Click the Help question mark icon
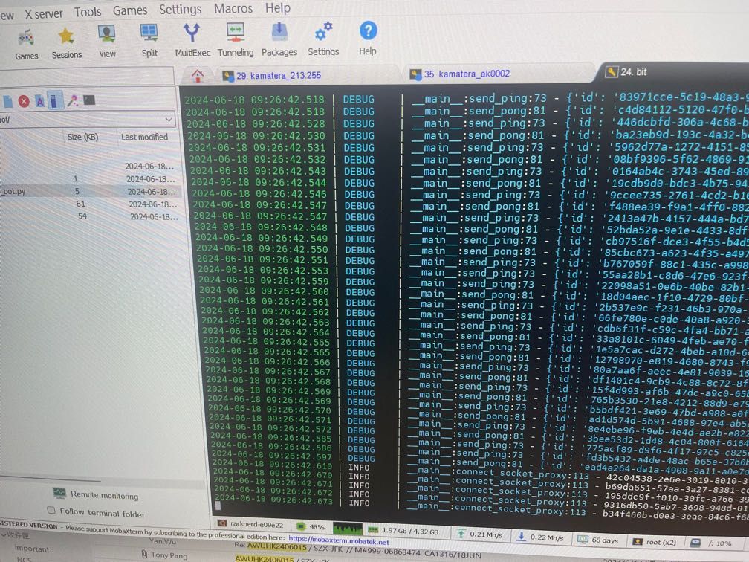The height and width of the screenshot is (562, 749). tap(368, 32)
